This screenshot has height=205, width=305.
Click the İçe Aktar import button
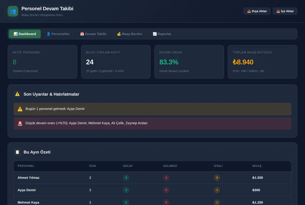[285, 11]
